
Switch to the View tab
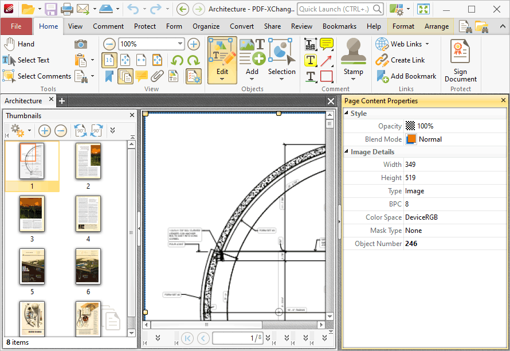pyautogui.click(x=75, y=26)
